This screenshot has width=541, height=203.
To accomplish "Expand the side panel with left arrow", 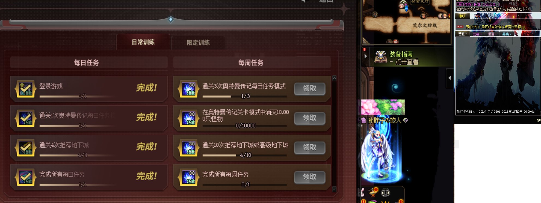I will click(x=450, y=78).
